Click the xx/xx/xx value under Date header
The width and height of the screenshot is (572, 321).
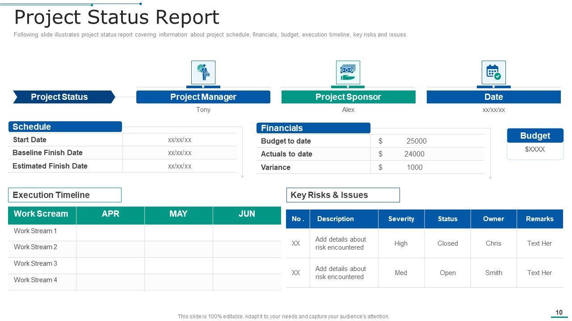click(494, 110)
